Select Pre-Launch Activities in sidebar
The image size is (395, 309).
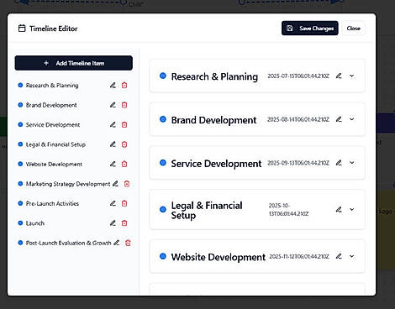52,203
